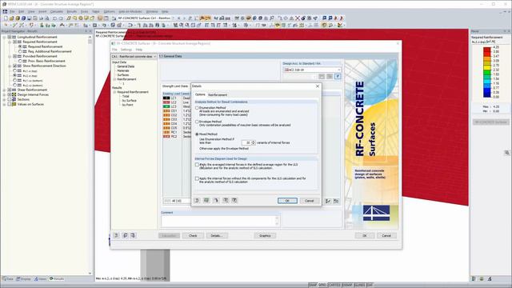Screen dimensions: 512x288
Task: Click red top swatch in color scale panel
Action: [487, 50]
